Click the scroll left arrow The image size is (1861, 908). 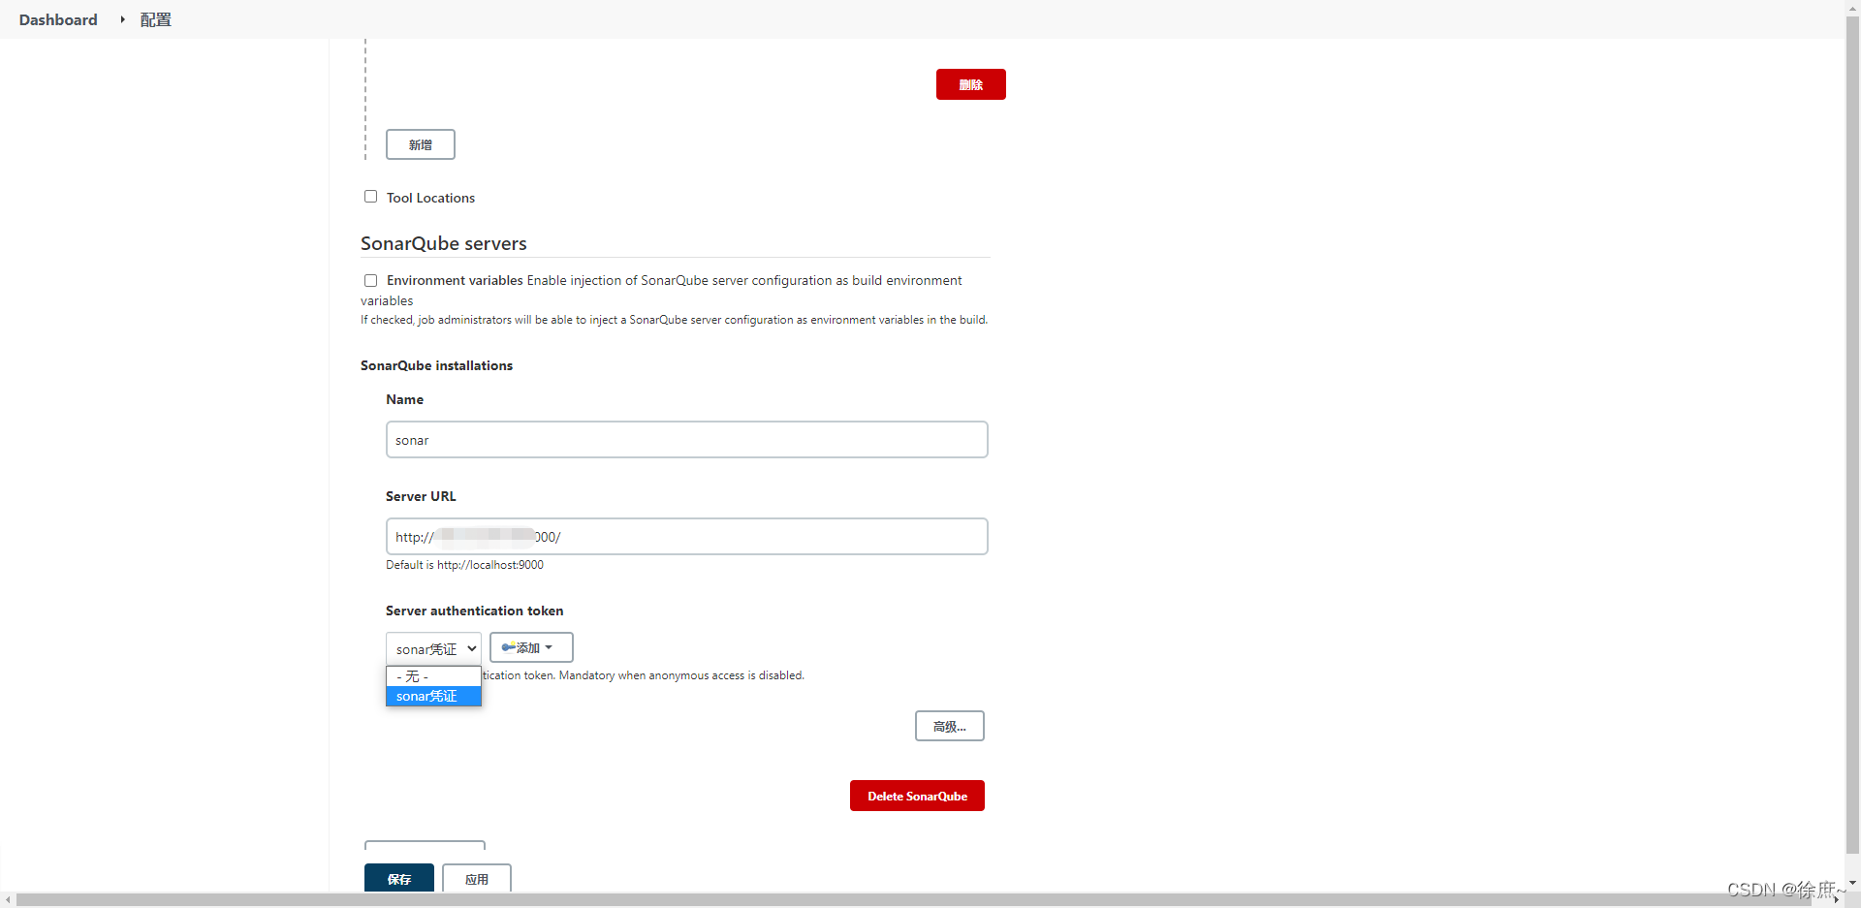[8, 899]
